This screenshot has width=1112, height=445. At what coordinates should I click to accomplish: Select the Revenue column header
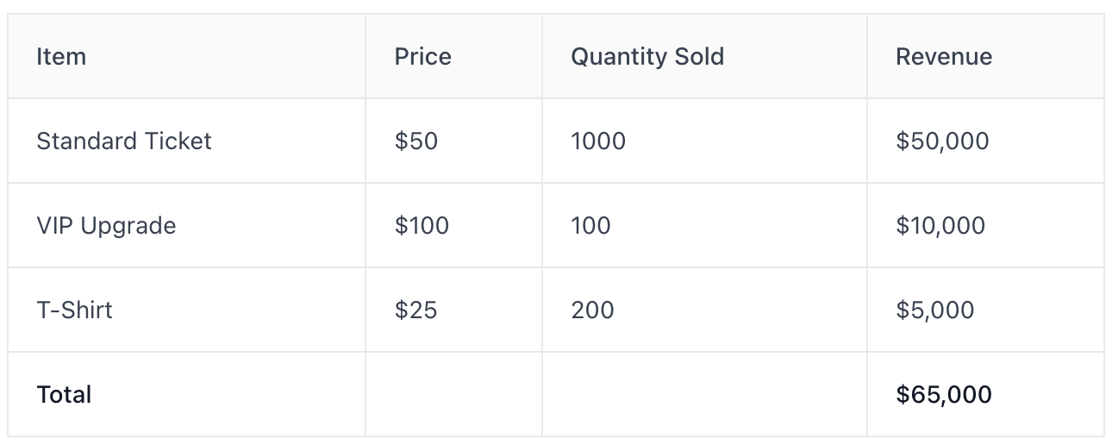coord(944,57)
